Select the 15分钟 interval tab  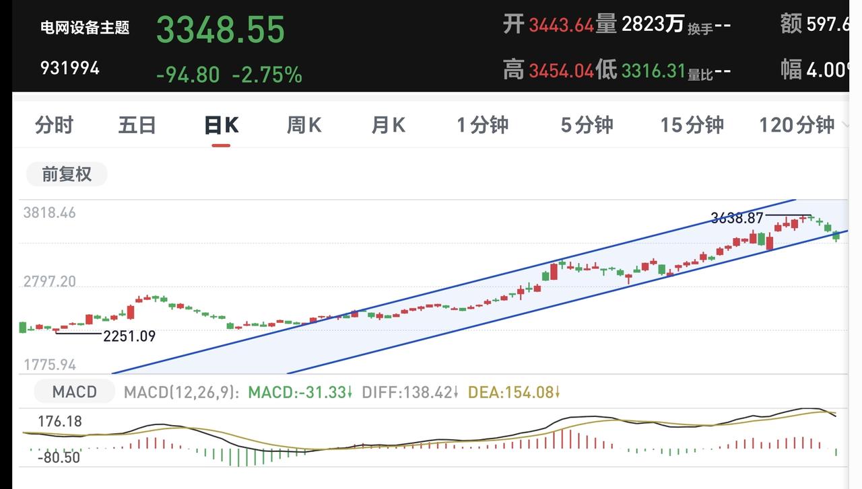point(692,125)
